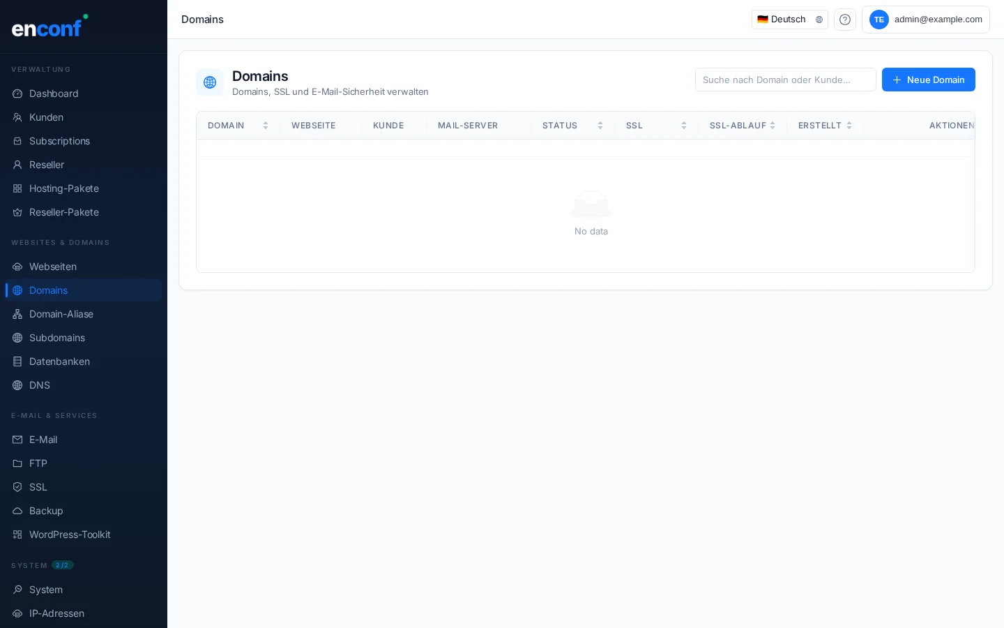This screenshot has width=1004, height=628.
Task: Click the FTP folder icon
Action: pos(17,463)
